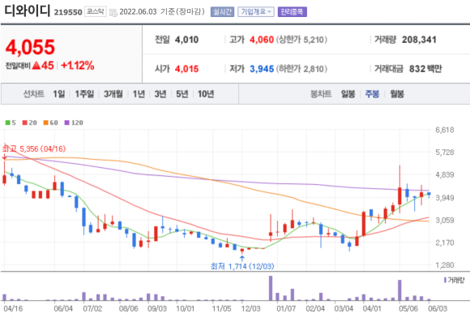Select the 10년 line chart tab
The width and height of the screenshot is (470, 318).
(x=206, y=94)
